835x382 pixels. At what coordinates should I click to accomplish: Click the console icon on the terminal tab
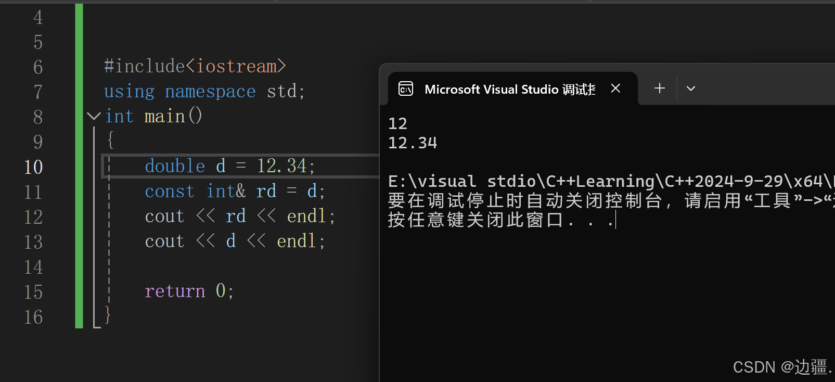coord(406,89)
